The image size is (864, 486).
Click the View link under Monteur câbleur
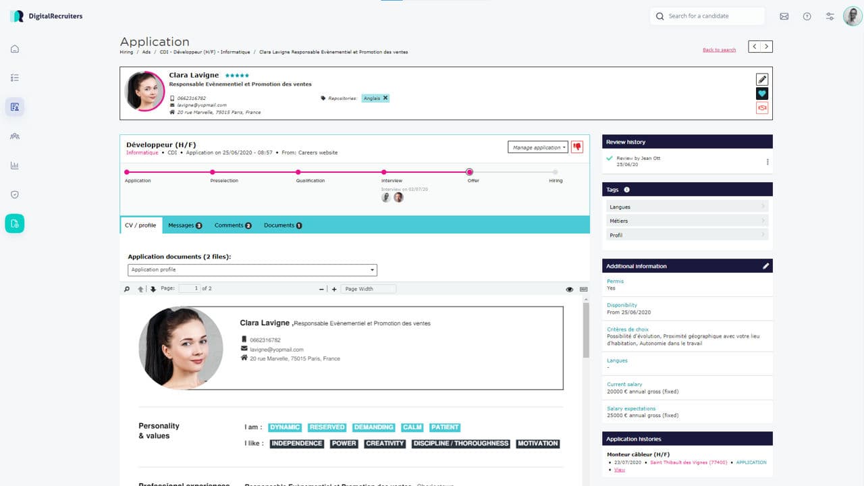(620, 470)
